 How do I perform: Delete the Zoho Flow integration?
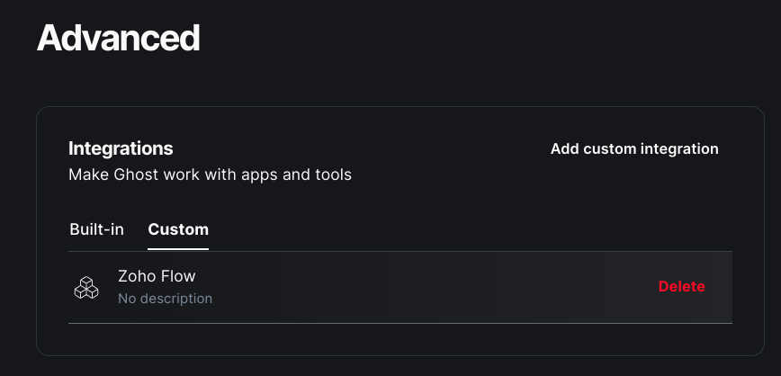coord(681,286)
